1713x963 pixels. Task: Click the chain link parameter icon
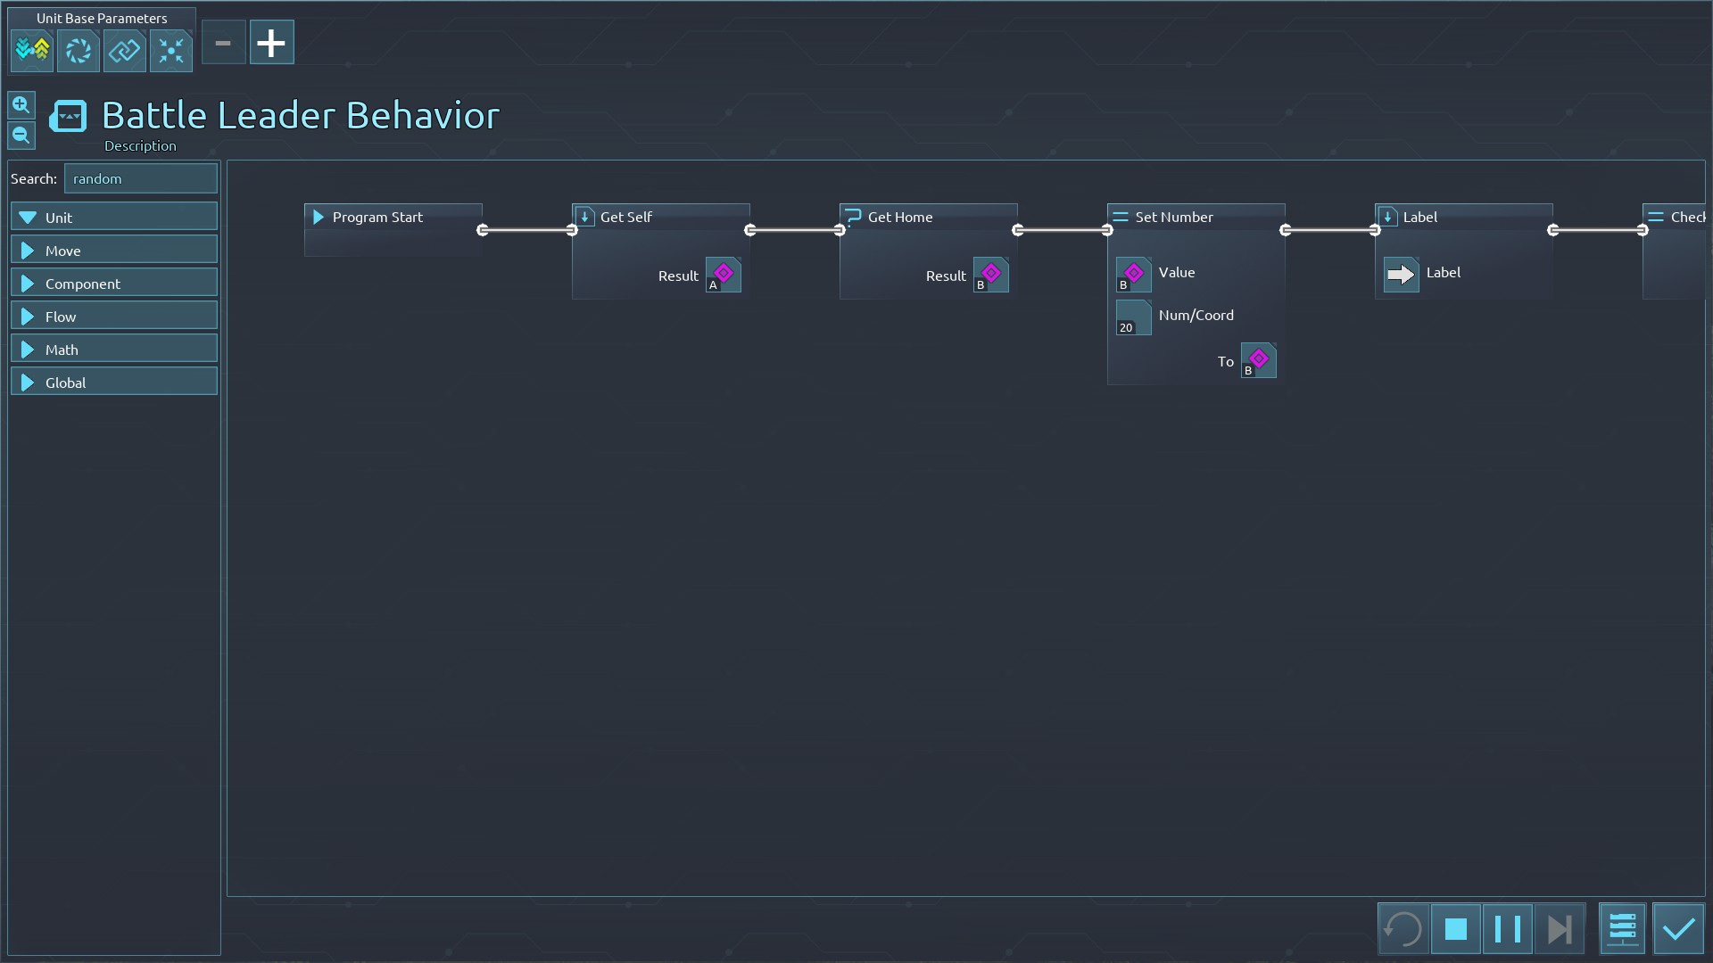coord(125,50)
